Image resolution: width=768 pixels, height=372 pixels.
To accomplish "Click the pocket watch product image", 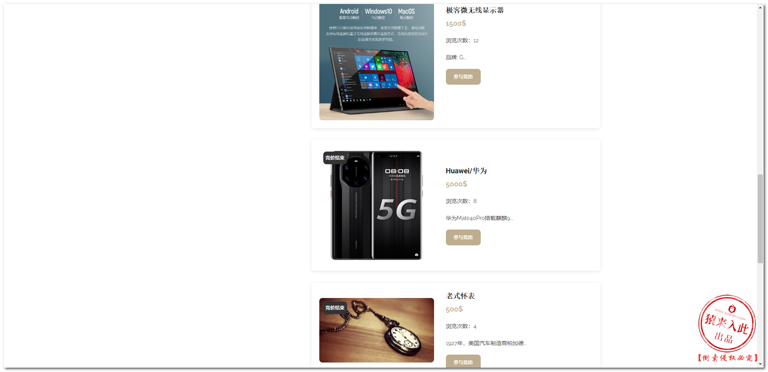I will tap(377, 330).
